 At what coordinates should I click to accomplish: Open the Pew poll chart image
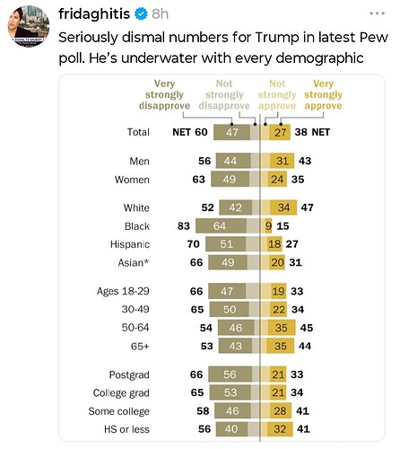pyautogui.click(x=222, y=258)
